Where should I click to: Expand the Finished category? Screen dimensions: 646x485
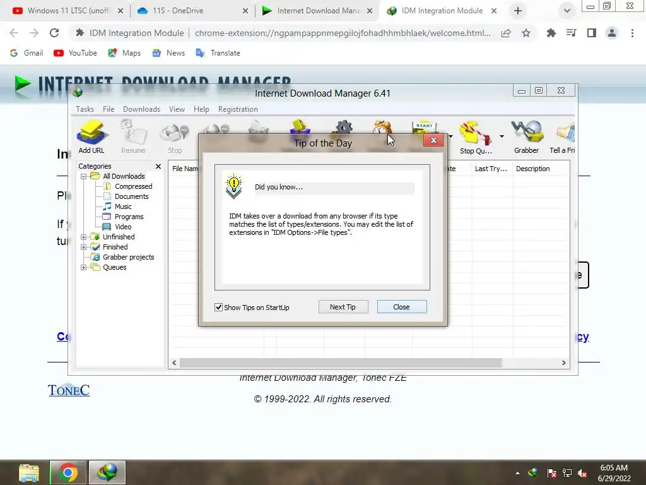point(84,247)
